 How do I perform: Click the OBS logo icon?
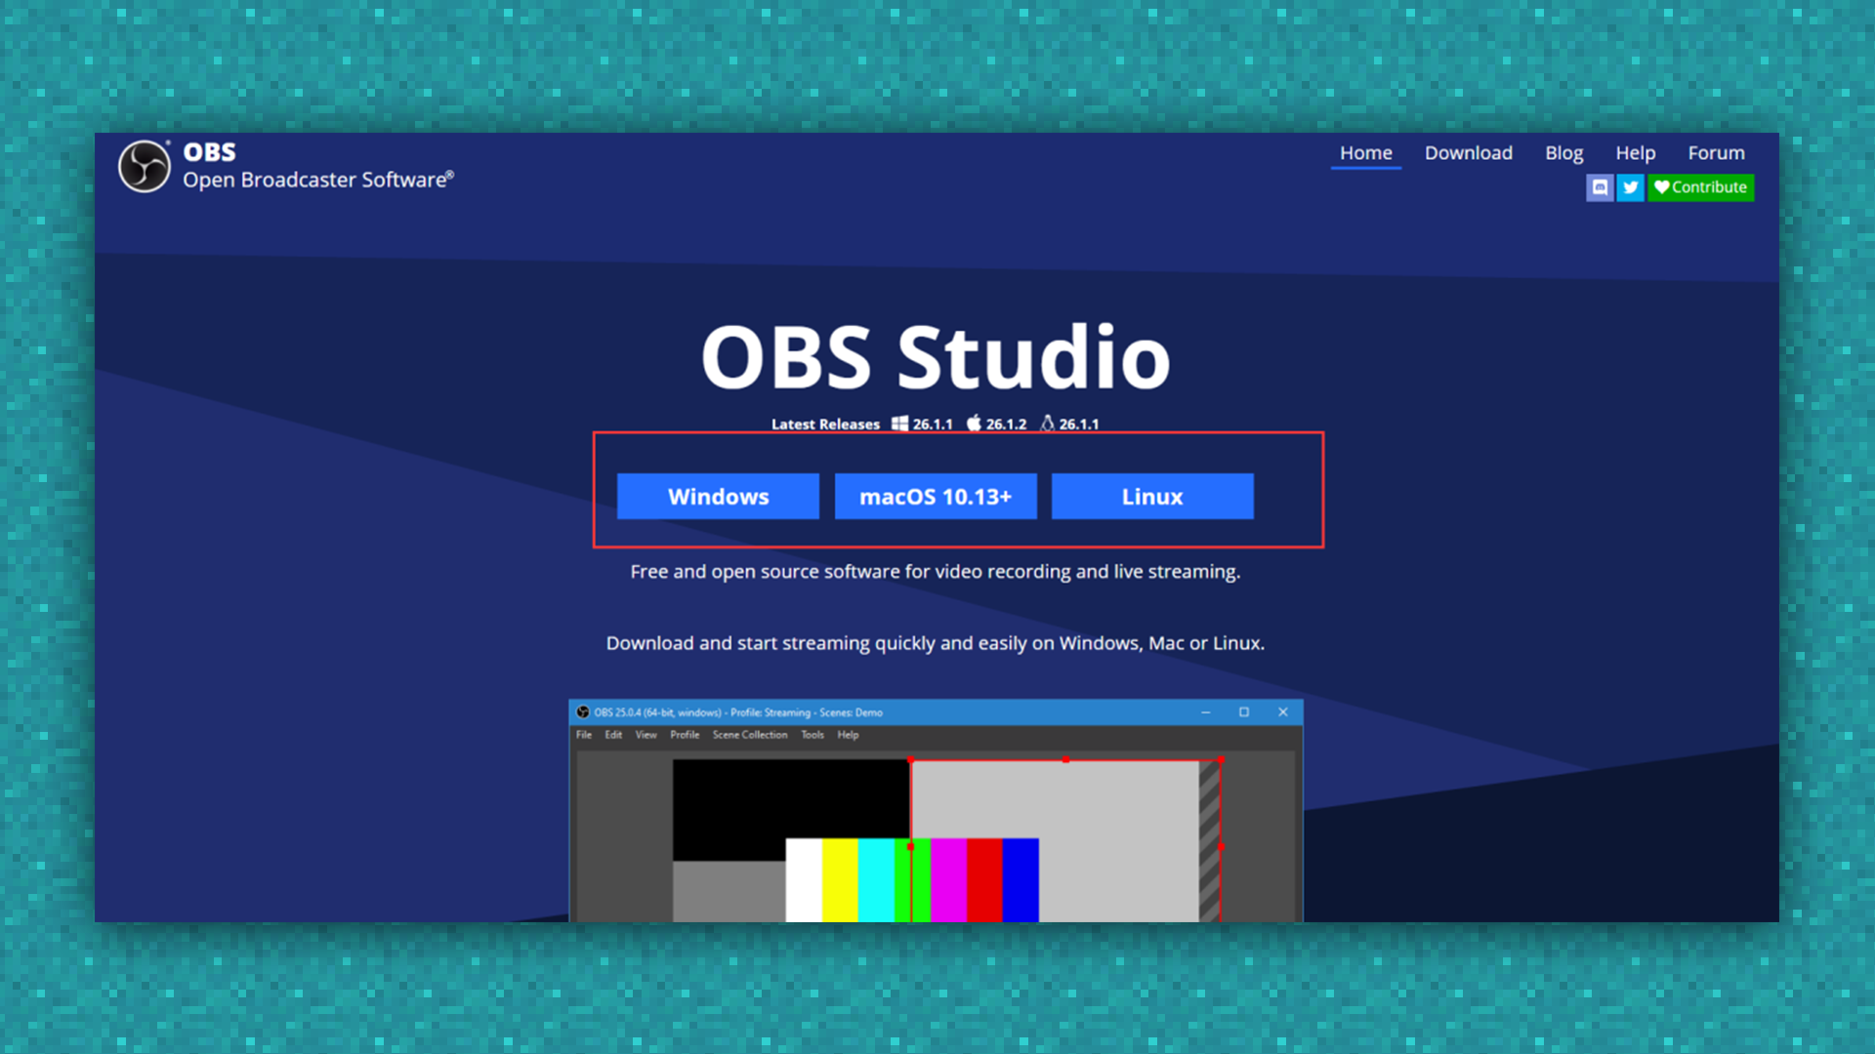145,166
